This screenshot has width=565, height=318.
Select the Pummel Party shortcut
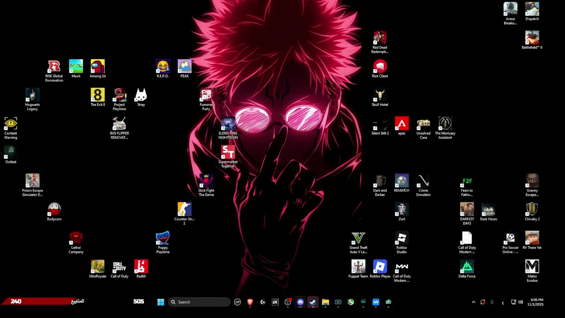[206, 99]
